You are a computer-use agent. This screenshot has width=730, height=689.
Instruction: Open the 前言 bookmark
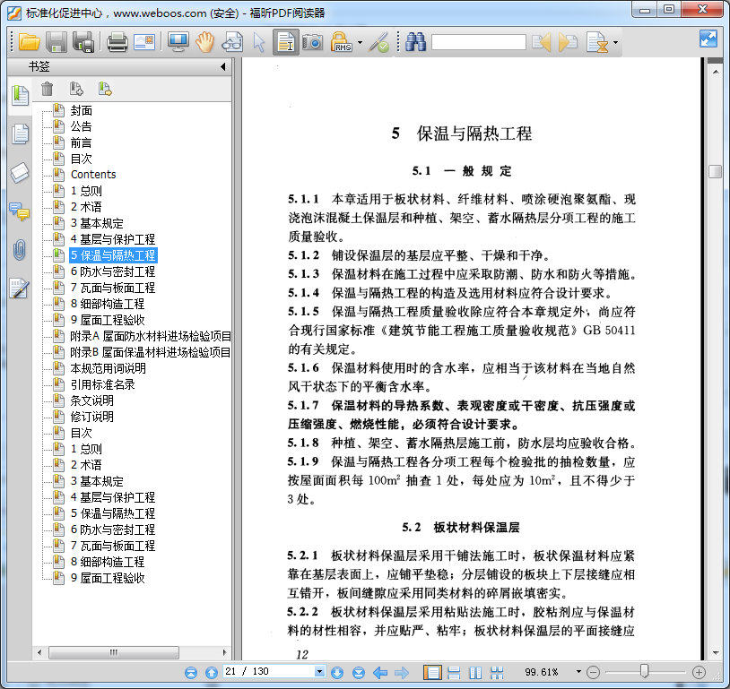tap(82, 142)
